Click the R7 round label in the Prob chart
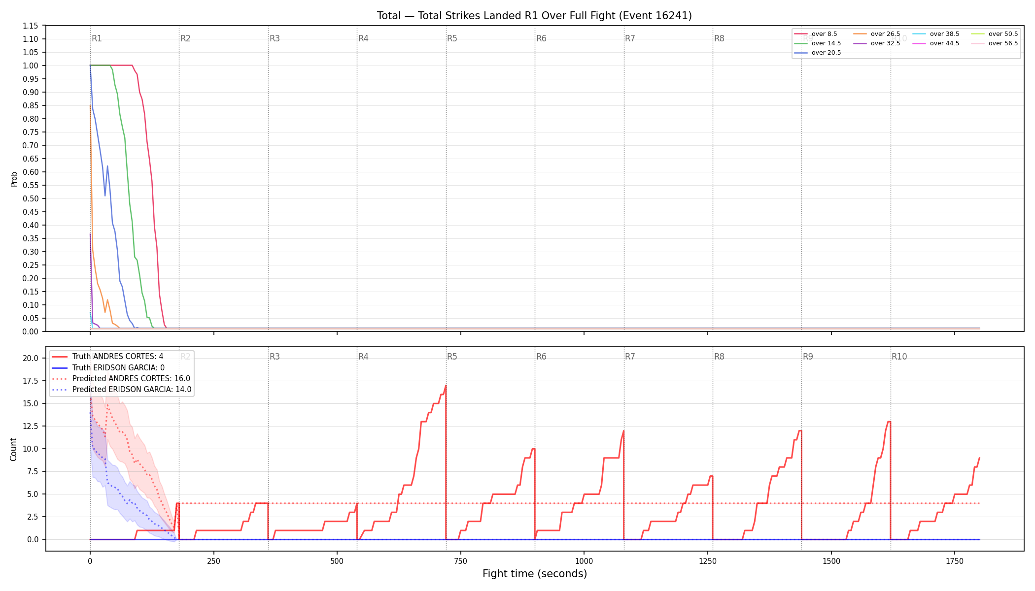 click(630, 38)
